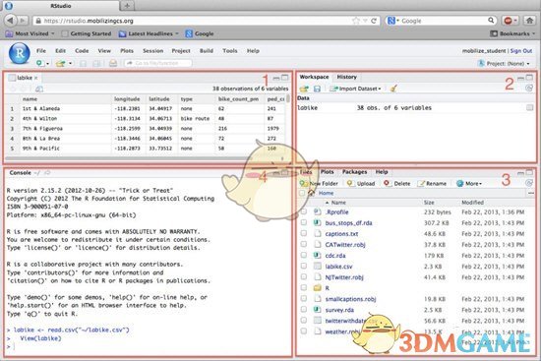Check the box next to .Rprofile
541x361 pixels.
coord(304,211)
